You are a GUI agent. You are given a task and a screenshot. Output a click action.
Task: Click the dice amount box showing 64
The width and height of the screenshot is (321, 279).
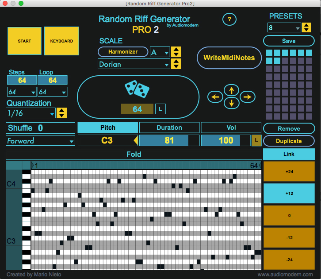coord(137,109)
